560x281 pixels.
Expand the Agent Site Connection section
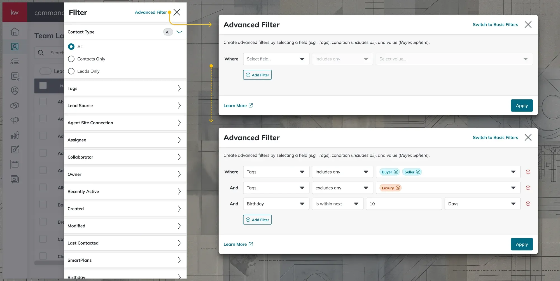click(x=125, y=123)
